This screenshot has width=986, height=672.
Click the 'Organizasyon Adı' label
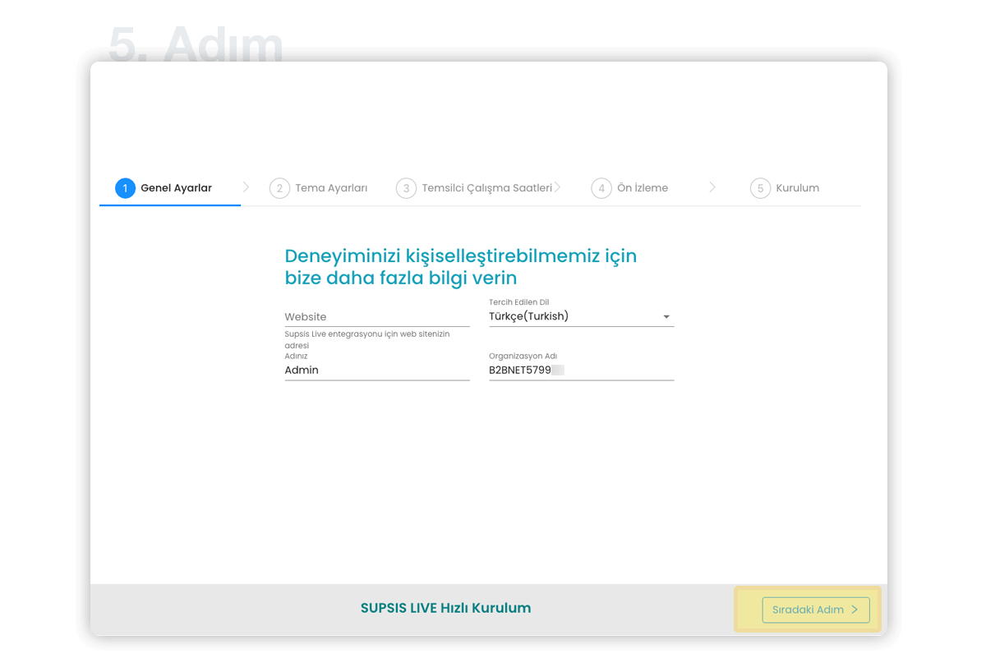pyautogui.click(x=523, y=356)
